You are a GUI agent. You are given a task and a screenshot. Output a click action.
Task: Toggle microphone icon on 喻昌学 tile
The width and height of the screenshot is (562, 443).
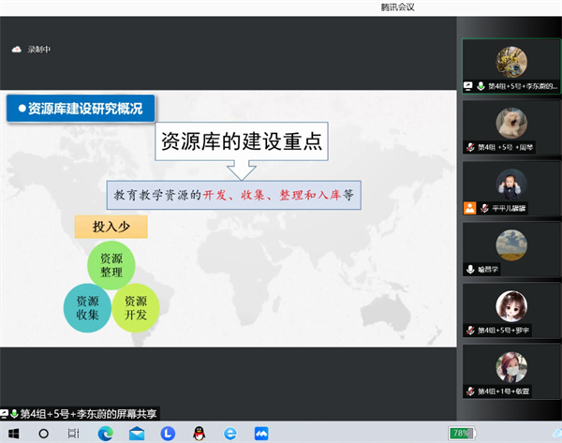coord(470,269)
